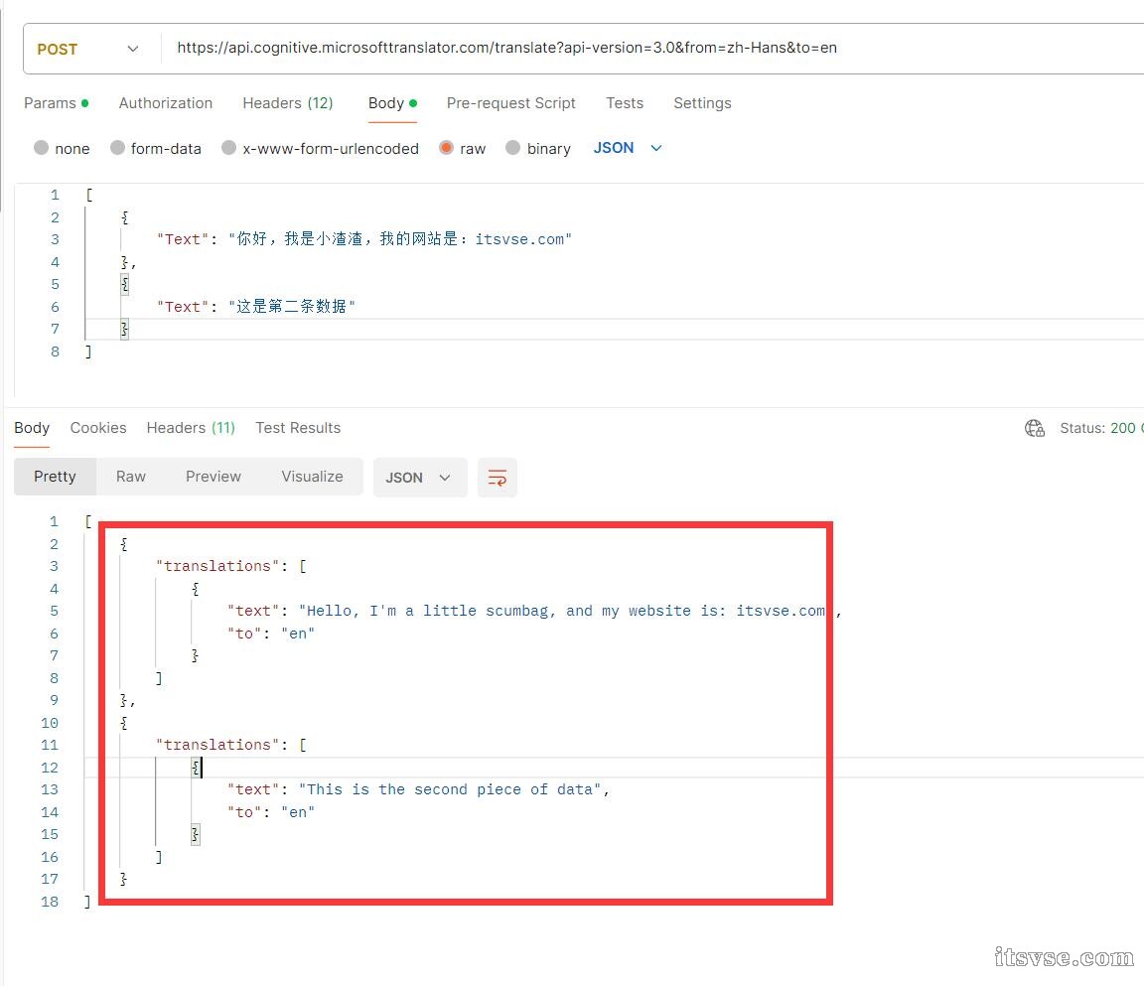Click the word wrap icon in response toolbar
Screen dimensions: 1144x986
(498, 478)
